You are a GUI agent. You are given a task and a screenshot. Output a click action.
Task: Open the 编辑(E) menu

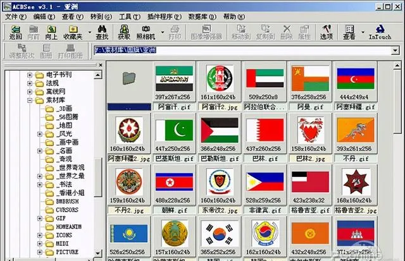(44, 17)
